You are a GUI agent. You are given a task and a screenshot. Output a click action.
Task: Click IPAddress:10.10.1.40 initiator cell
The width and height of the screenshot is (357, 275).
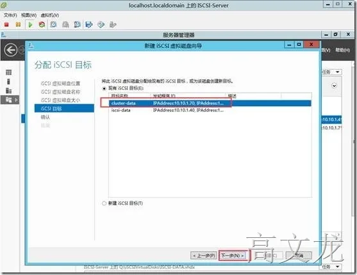pyautogui.click(x=188, y=110)
